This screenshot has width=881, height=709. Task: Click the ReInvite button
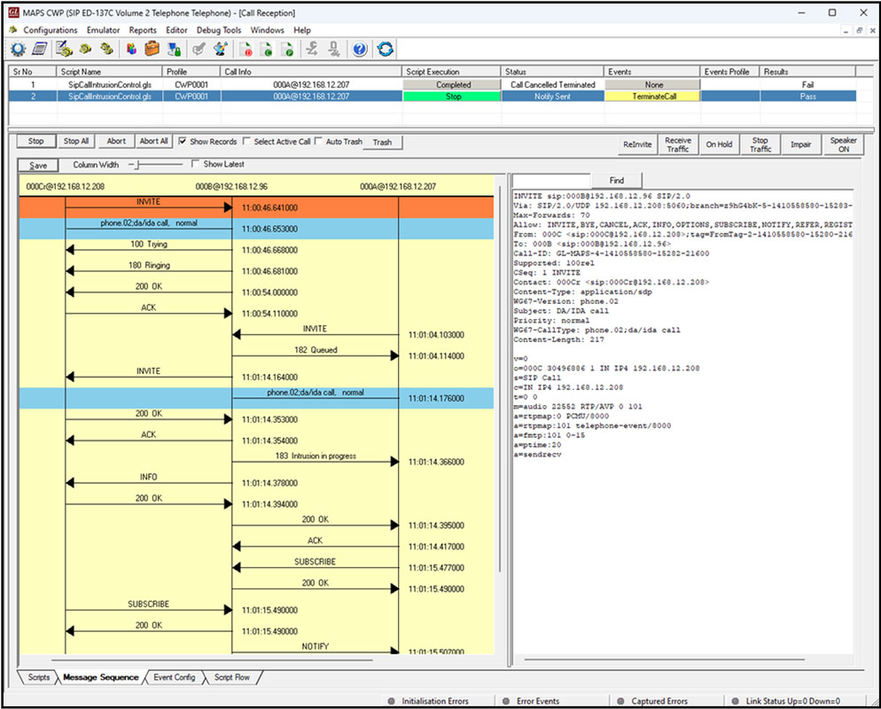coord(637,144)
